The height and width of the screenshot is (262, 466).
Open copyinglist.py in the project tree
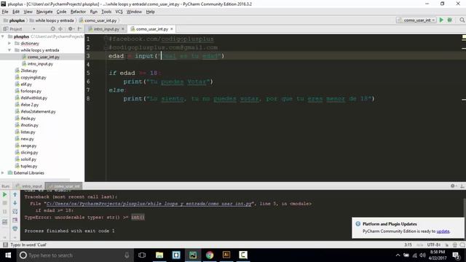(x=33, y=77)
